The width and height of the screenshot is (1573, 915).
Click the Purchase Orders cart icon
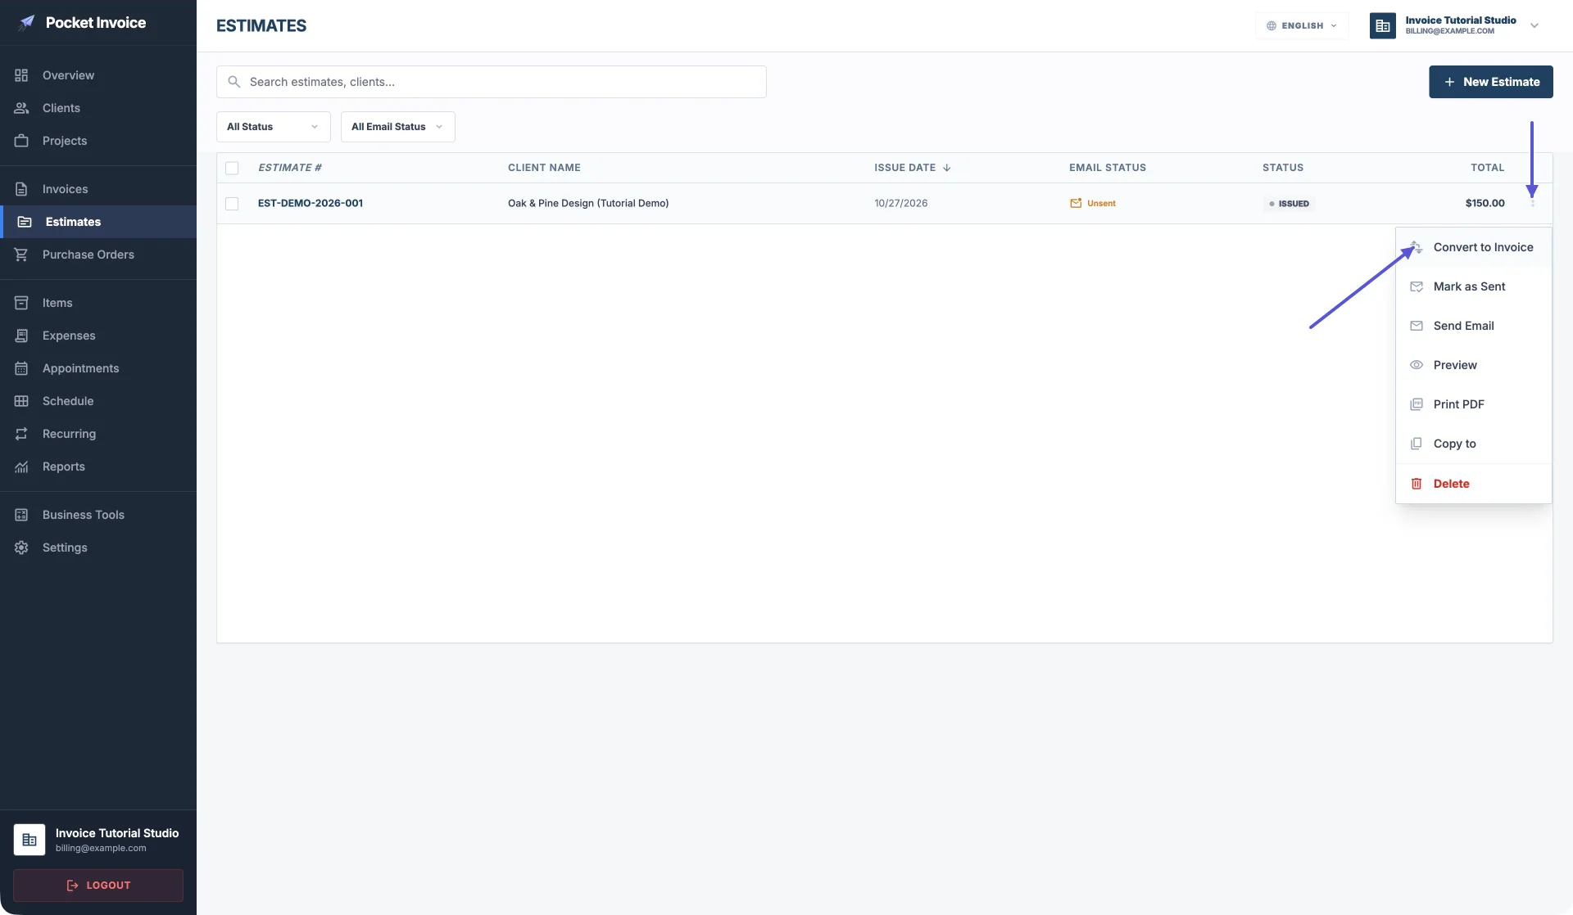[21, 255]
